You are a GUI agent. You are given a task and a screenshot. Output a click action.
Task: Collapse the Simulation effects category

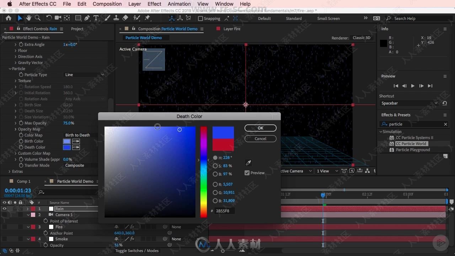tap(381, 132)
